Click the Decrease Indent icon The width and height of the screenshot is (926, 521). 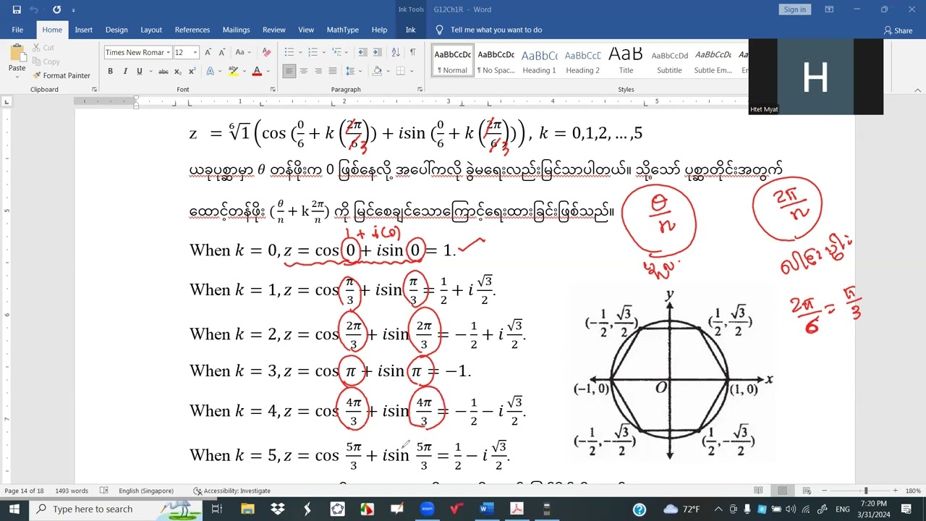coord(362,52)
